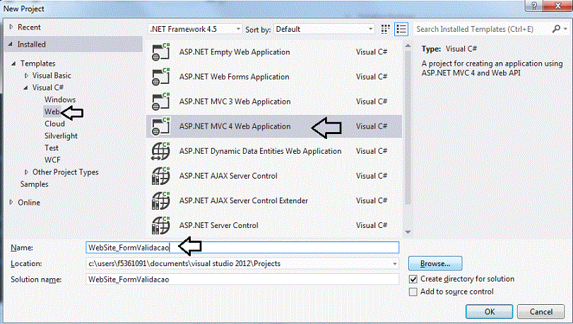The height and width of the screenshot is (324, 573).
Task: Switch to the medium icons list view
Action: (401, 29)
